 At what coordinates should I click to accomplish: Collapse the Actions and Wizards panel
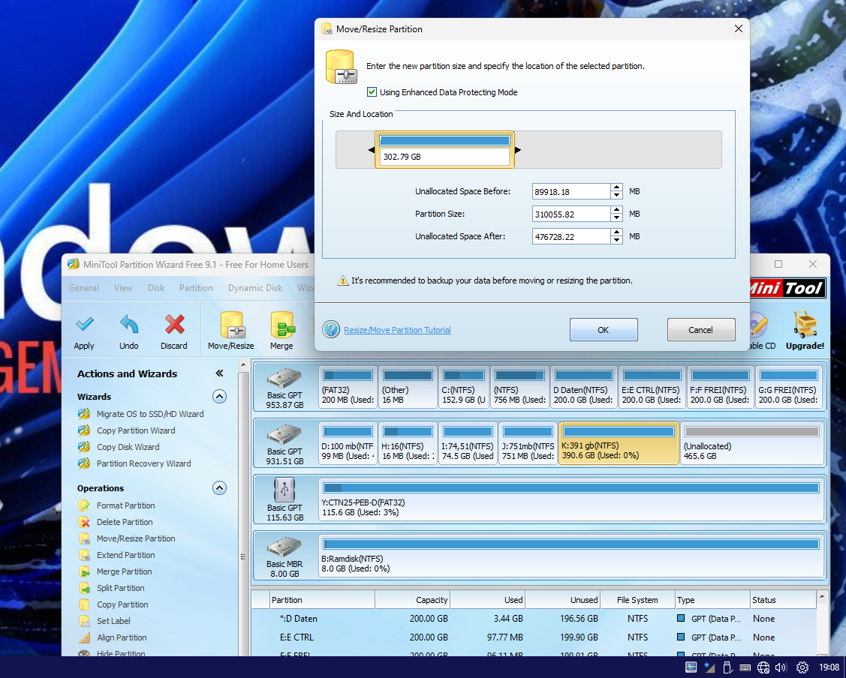pyautogui.click(x=219, y=373)
